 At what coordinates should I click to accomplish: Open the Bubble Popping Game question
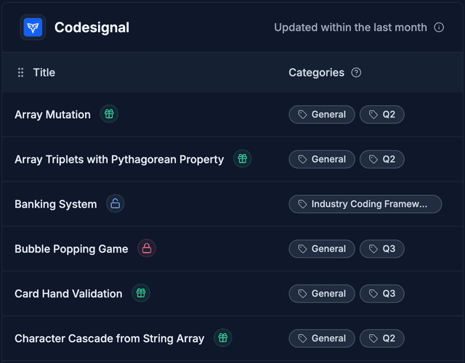pos(71,249)
